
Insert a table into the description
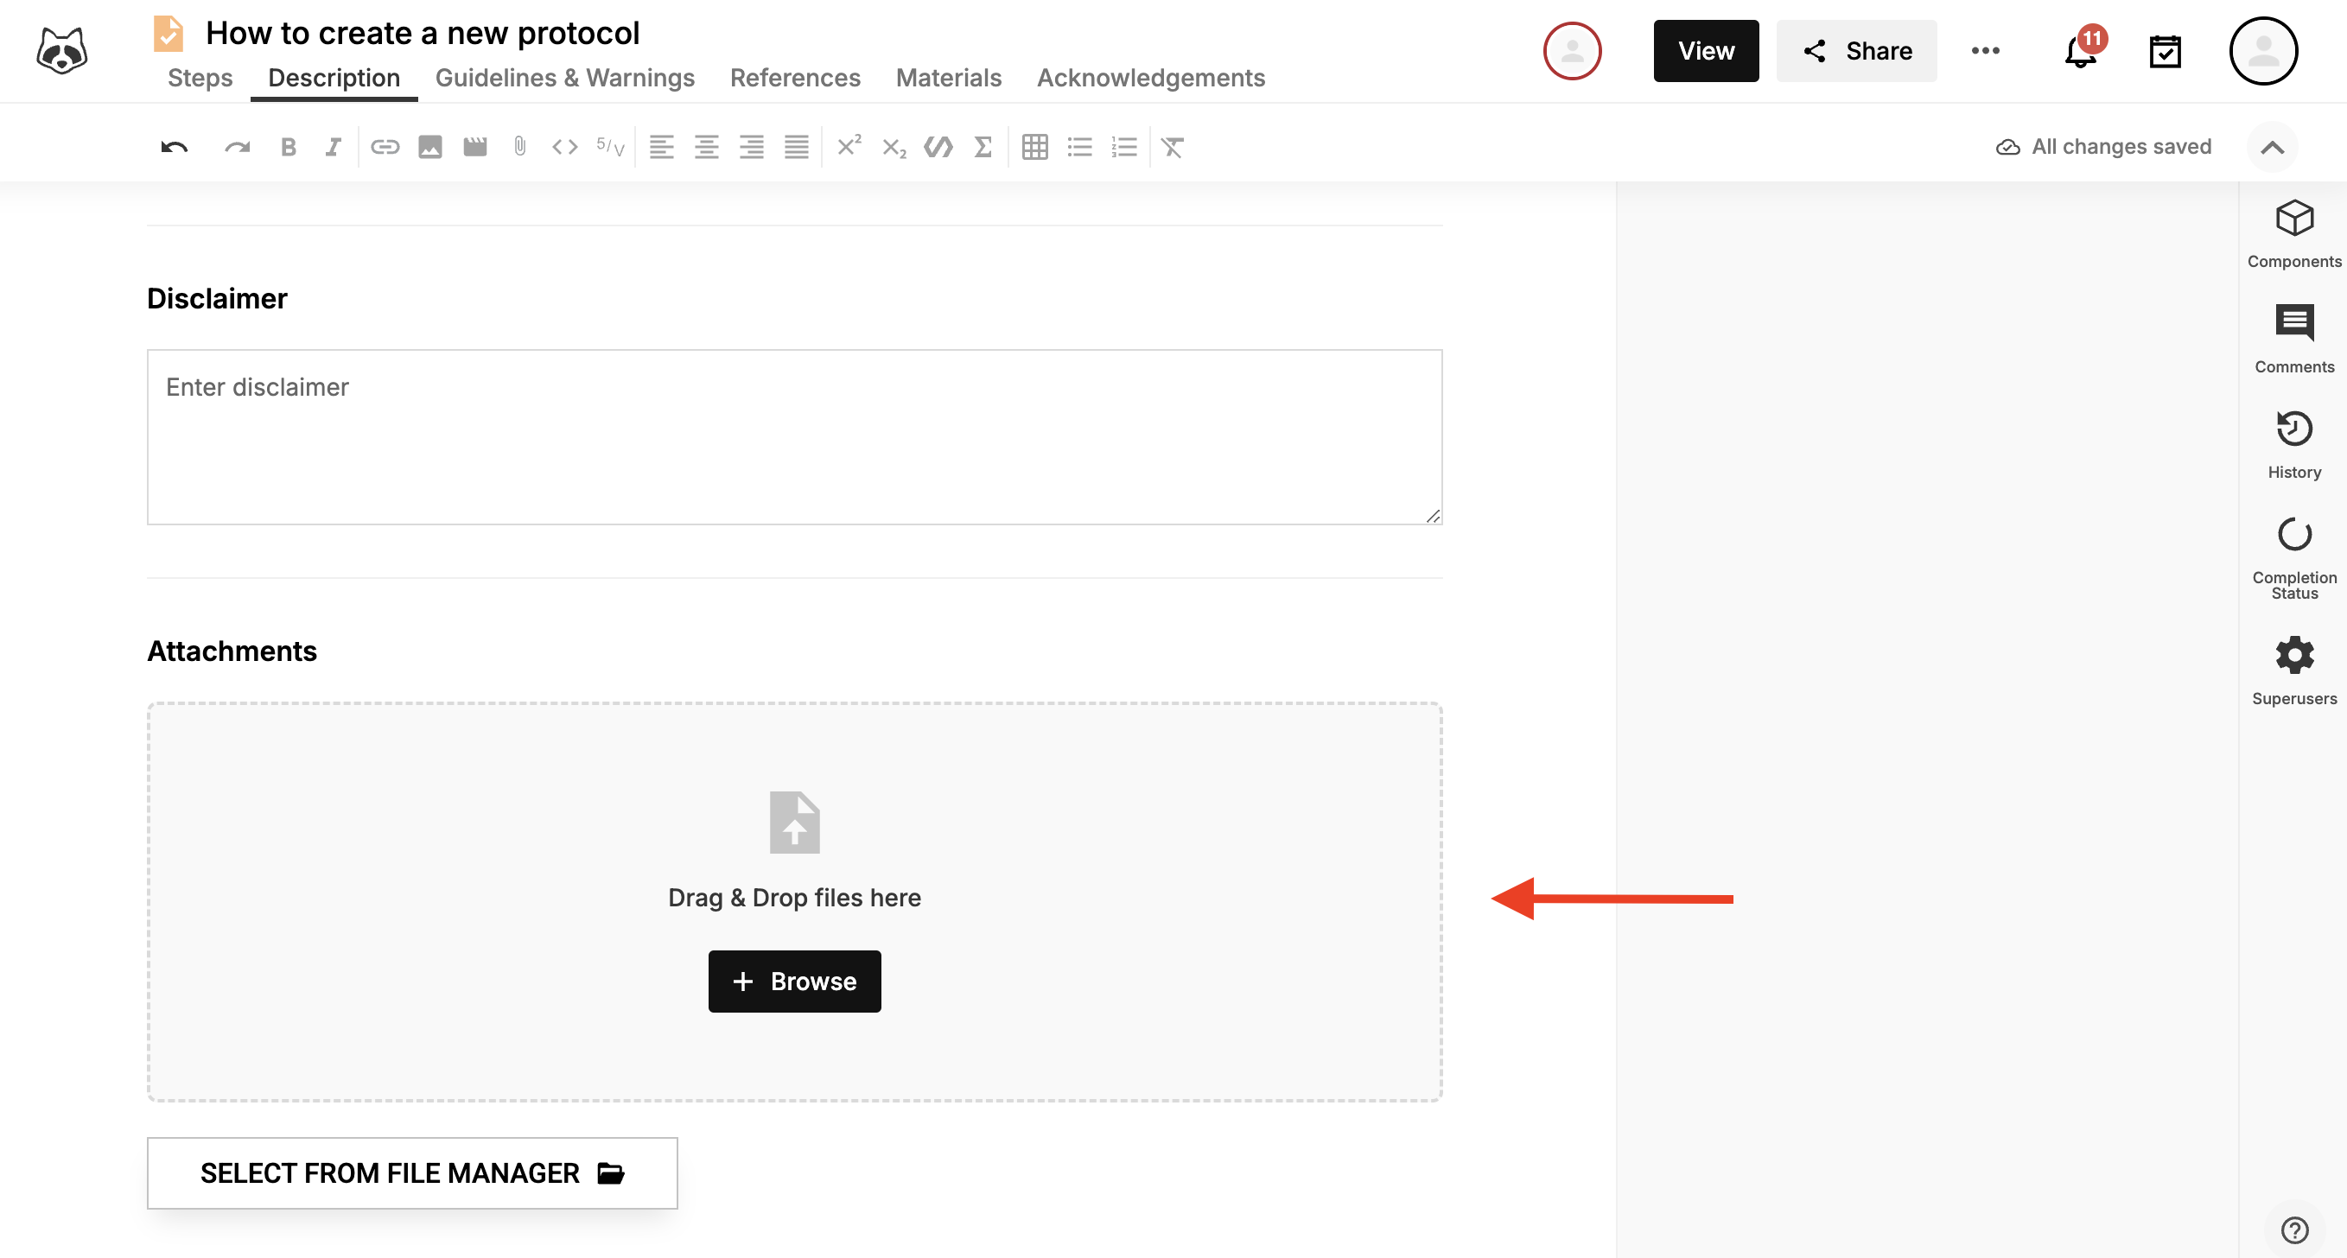pyautogui.click(x=1036, y=147)
